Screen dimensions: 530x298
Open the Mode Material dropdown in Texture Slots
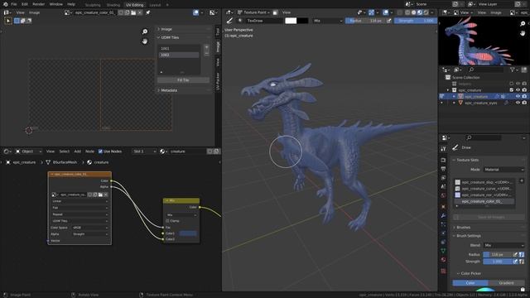coord(503,170)
